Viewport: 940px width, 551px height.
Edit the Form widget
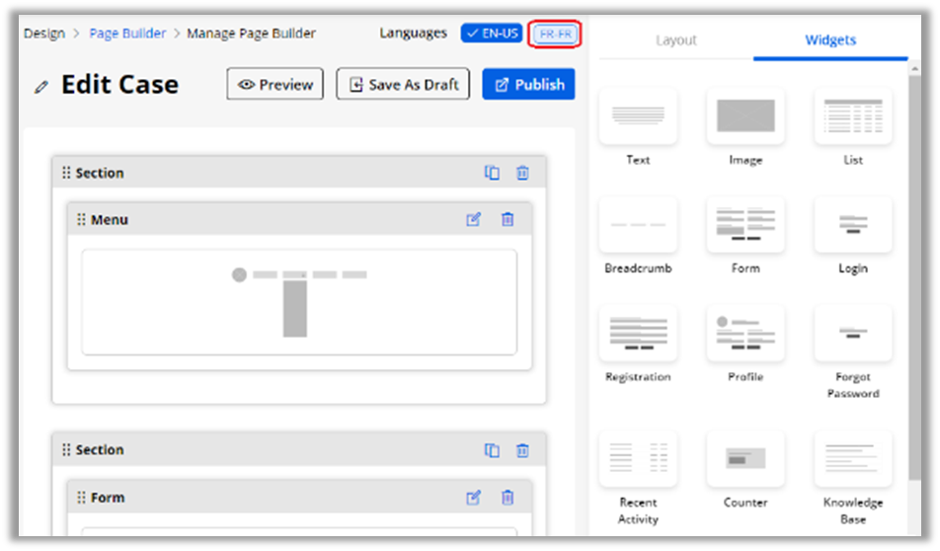(474, 498)
